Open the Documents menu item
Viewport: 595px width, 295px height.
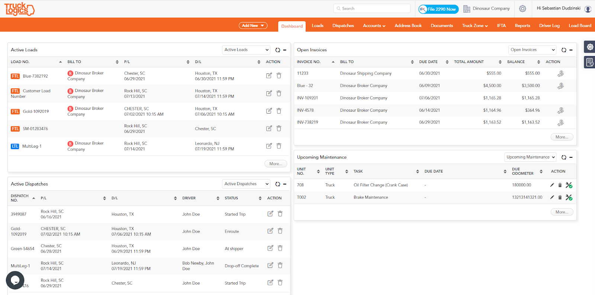click(x=442, y=26)
